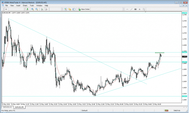Click the 546/0 kb traffic indicator

(177, 111)
